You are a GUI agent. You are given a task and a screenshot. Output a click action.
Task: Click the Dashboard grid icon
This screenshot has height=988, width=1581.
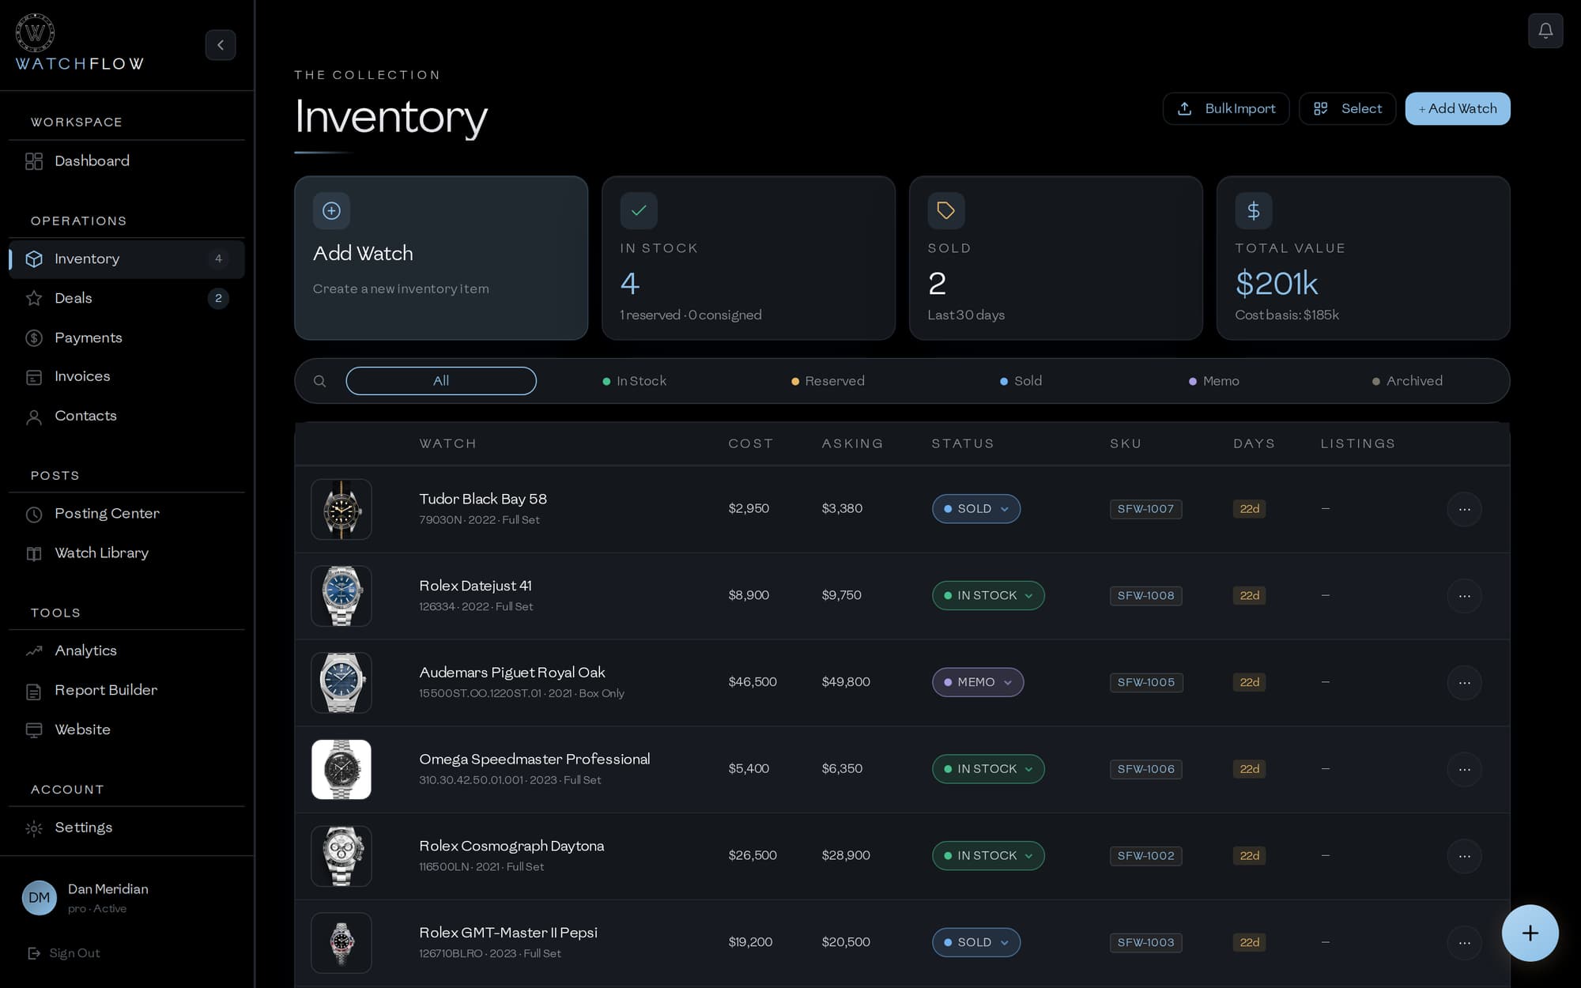point(34,161)
